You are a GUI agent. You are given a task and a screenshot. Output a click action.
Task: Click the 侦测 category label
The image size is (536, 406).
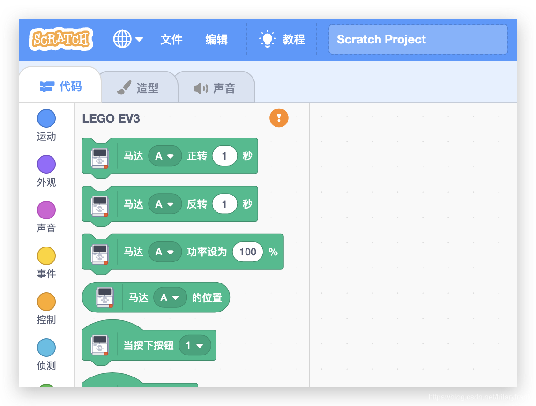click(x=46, y=365)
